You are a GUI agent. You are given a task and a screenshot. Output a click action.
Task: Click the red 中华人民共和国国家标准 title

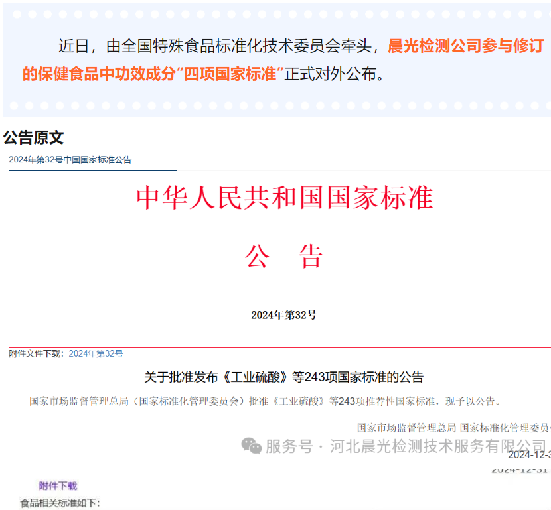pos(284,198)
